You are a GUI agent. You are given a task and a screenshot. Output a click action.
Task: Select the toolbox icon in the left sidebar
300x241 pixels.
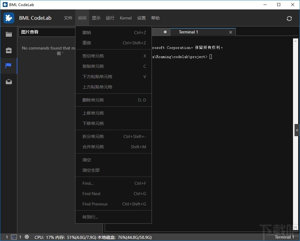click(9, 50)
